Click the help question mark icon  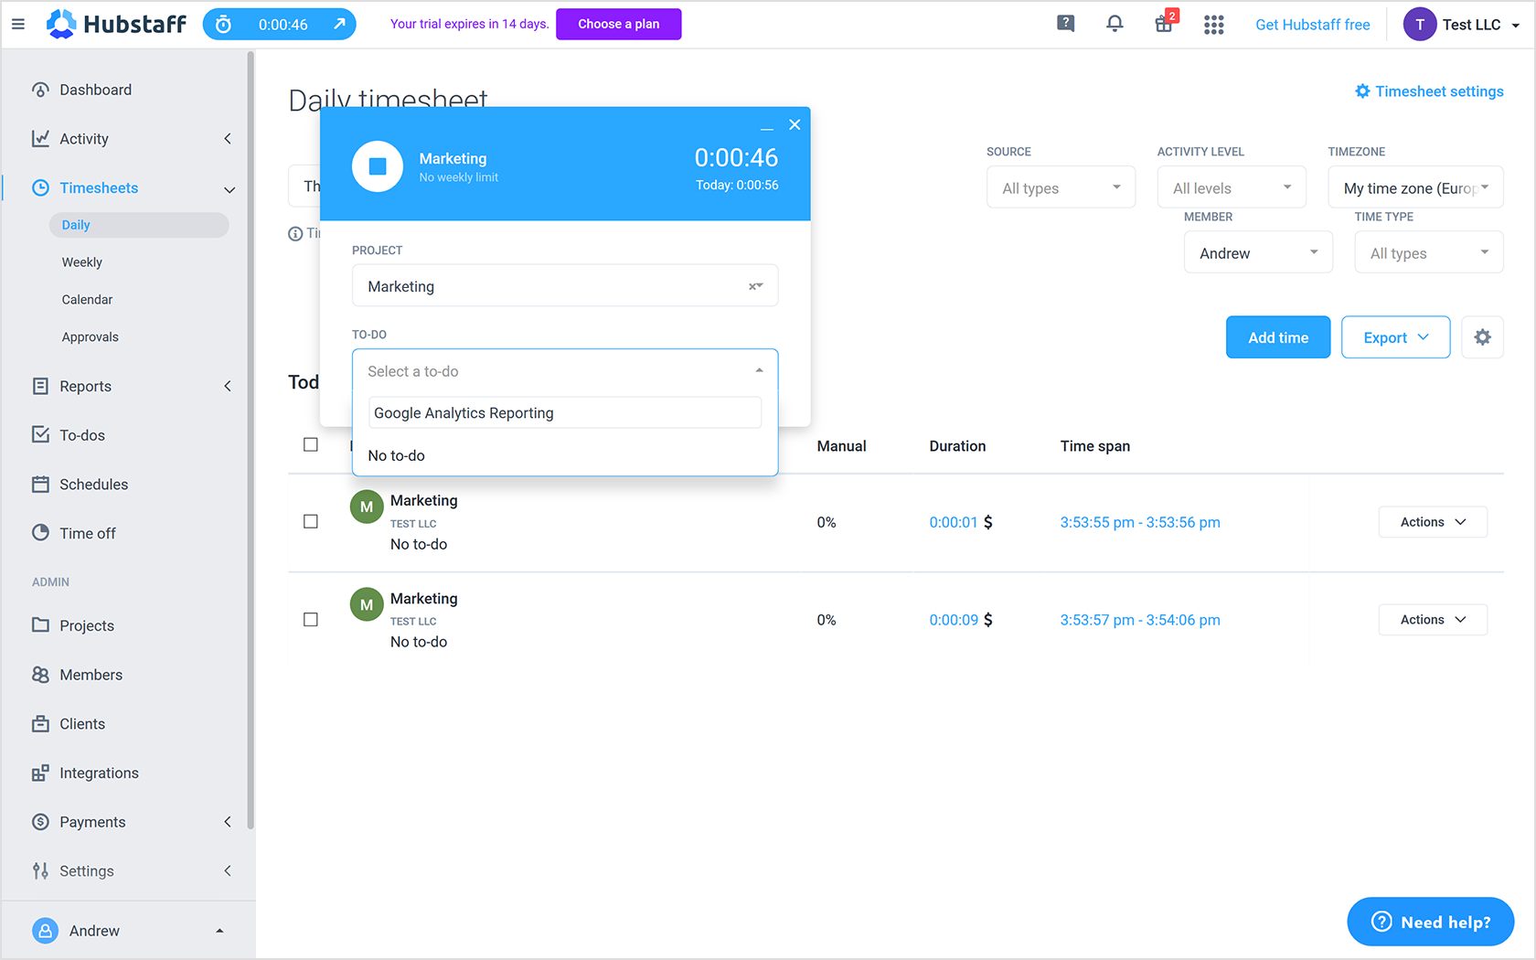[1065, 24]
